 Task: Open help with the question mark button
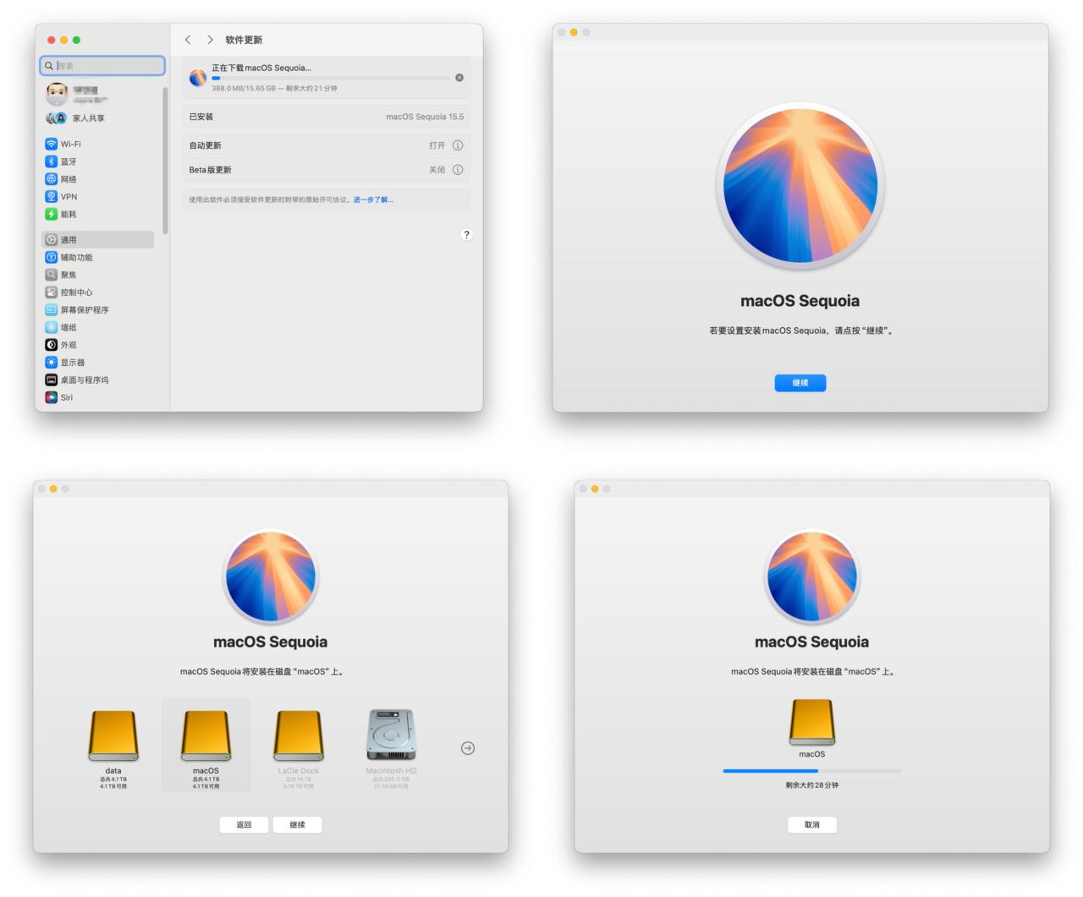[x=466, y=235]
